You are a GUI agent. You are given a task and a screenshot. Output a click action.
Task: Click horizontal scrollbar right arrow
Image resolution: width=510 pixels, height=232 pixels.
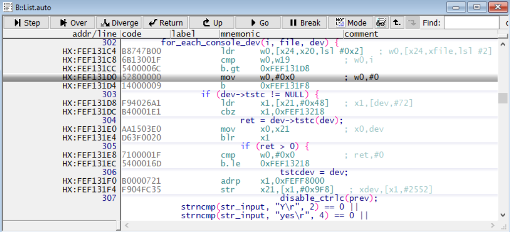[x=493, y=225]
